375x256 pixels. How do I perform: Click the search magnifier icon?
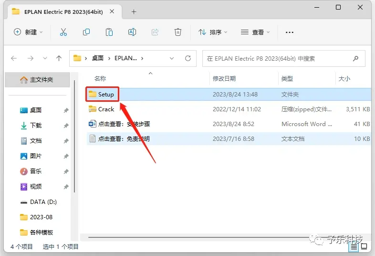tap(355, 58)
